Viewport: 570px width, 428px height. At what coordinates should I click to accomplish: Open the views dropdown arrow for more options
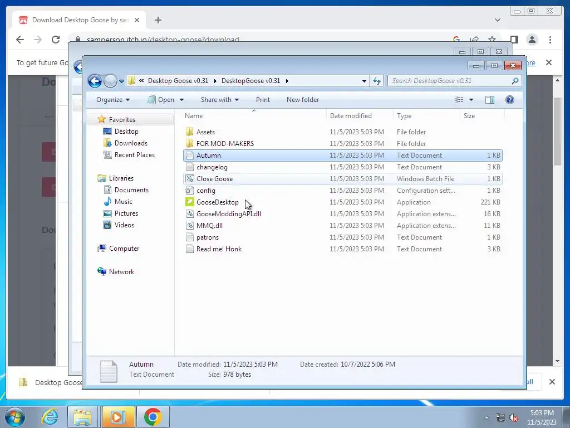click(x=471, y=100)
